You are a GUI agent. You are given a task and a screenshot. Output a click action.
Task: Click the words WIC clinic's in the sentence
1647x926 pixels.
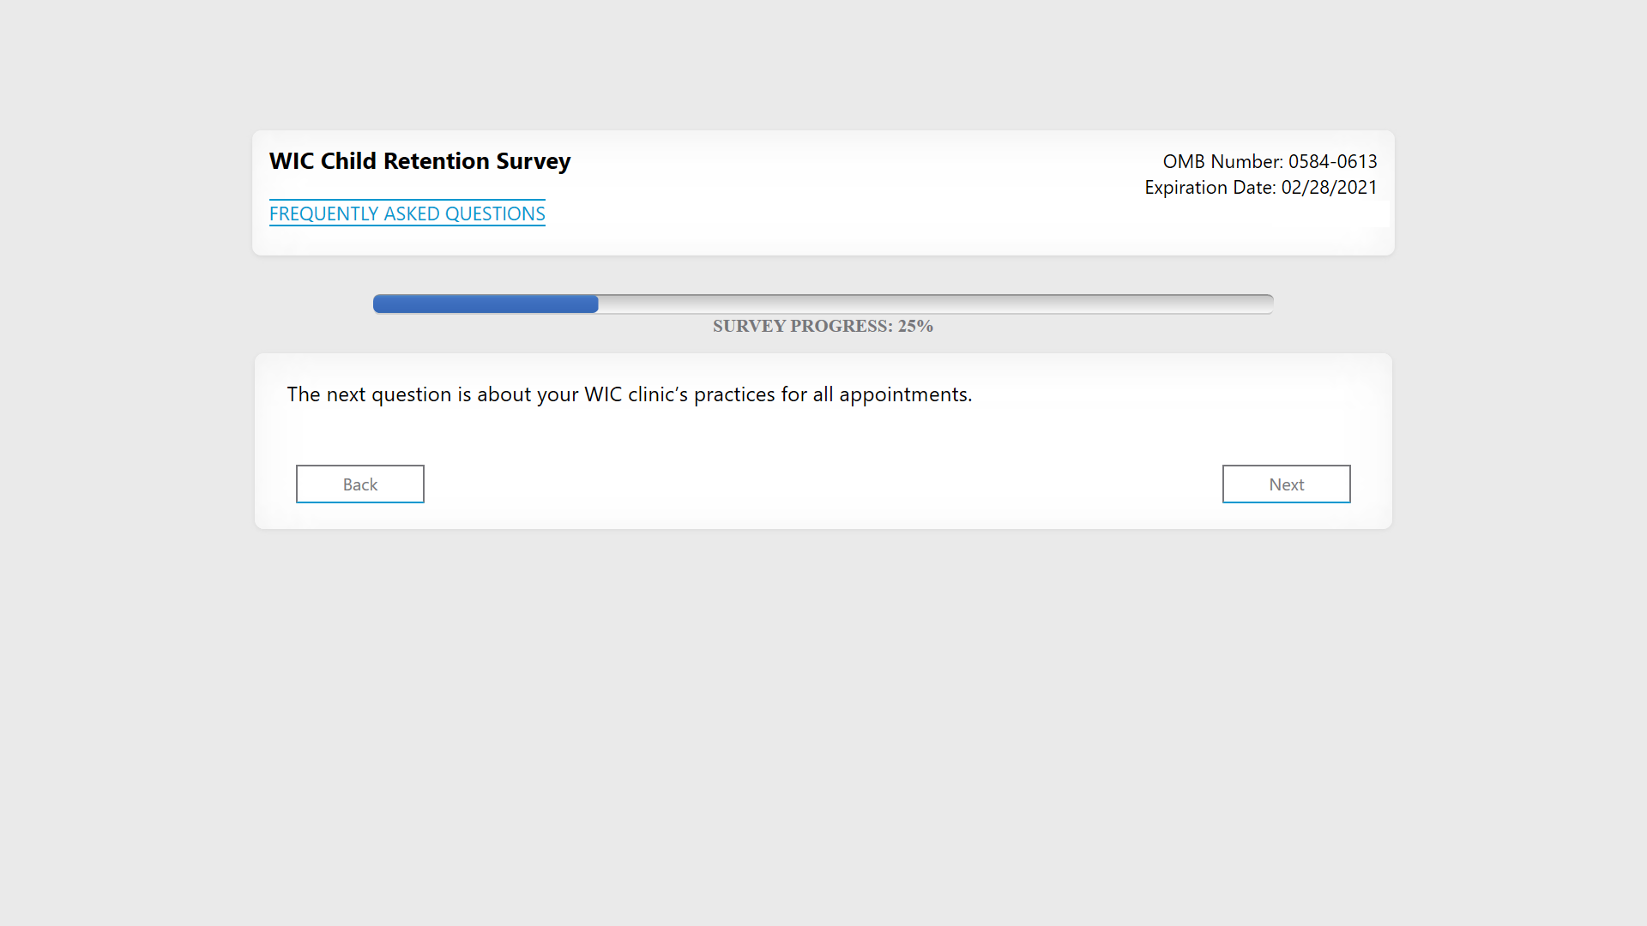[x=636, y=394]
